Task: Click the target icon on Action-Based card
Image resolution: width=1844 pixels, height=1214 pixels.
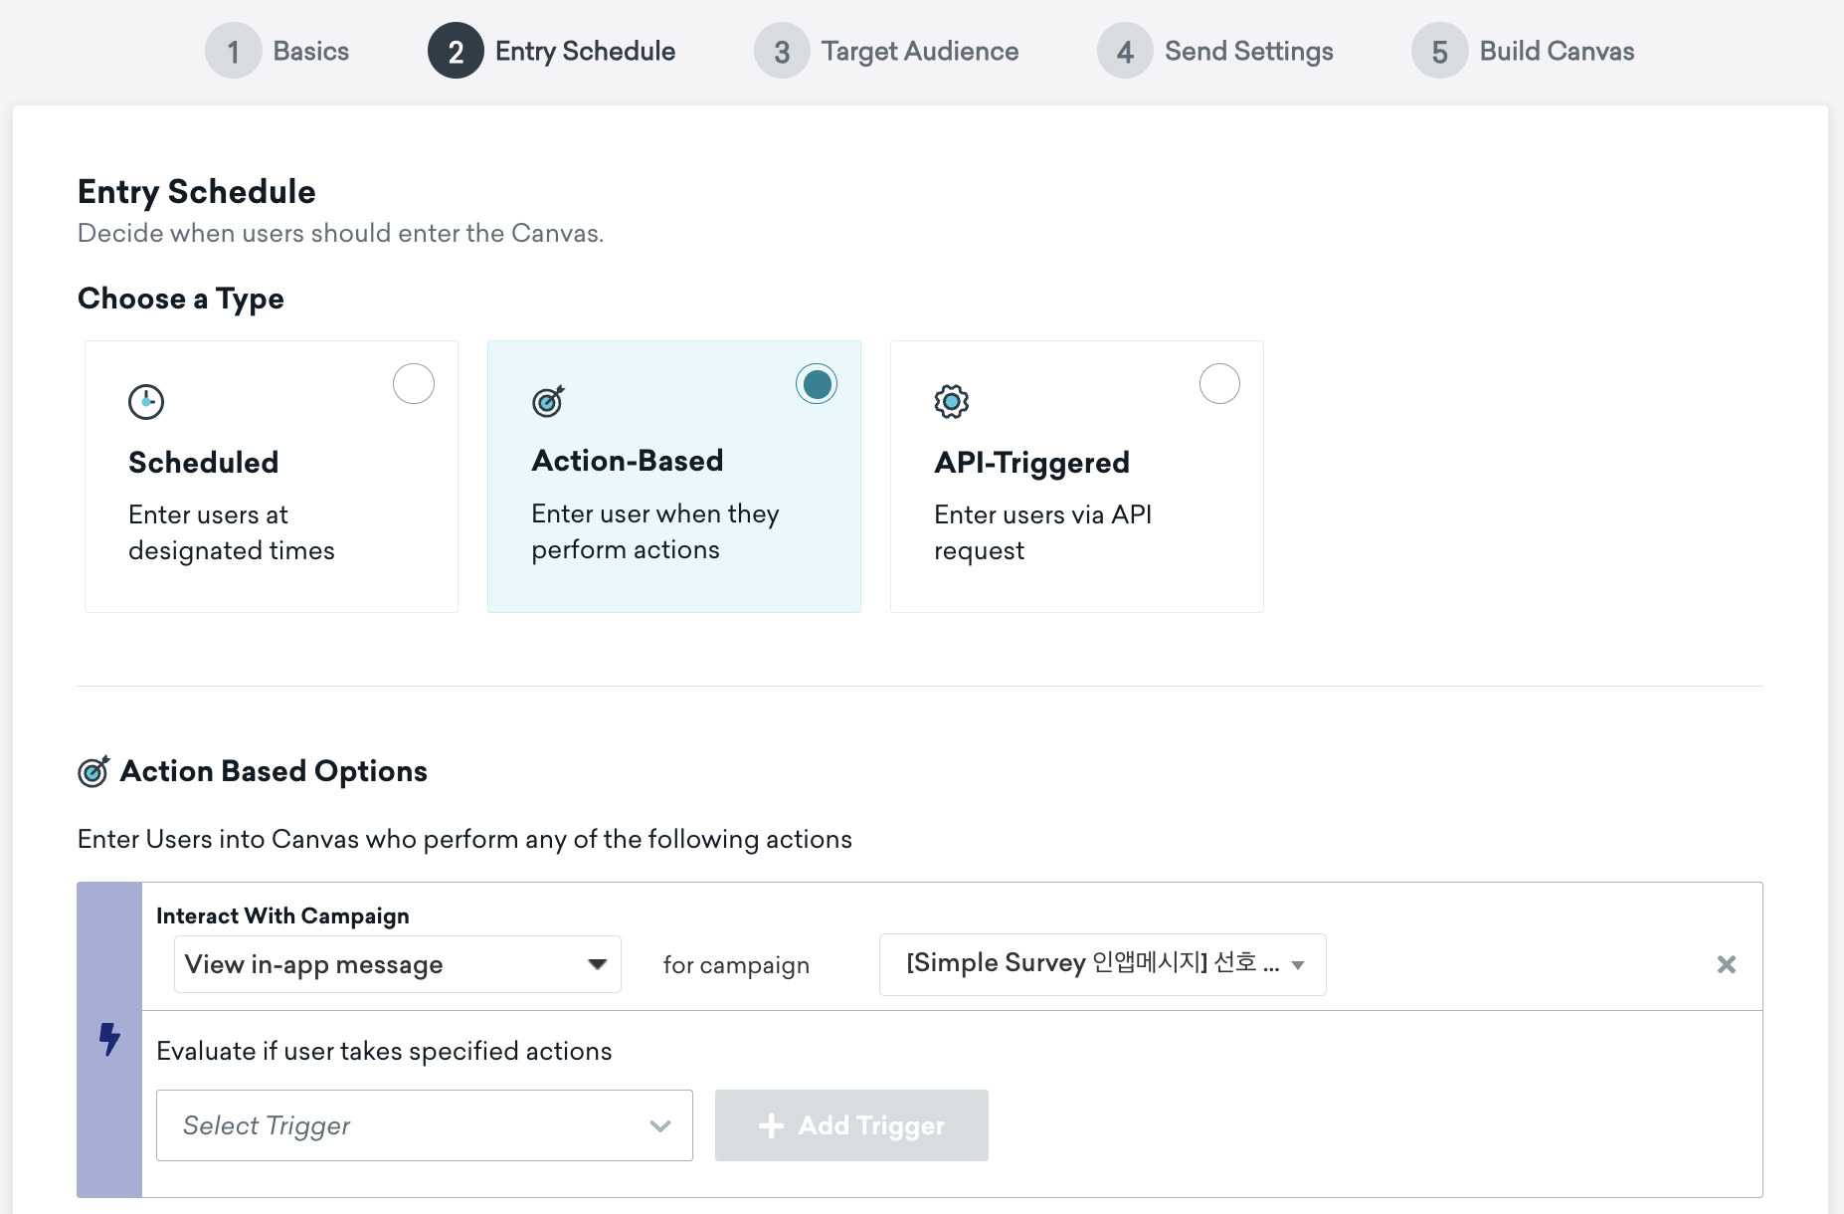Action: [x=548, y=401]
